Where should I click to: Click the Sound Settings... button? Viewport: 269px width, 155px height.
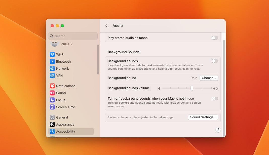pyautogui.click(x=203, y=117)
